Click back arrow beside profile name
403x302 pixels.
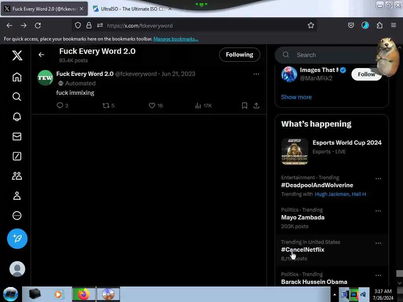pyautogui.click(x=41, y=55)
